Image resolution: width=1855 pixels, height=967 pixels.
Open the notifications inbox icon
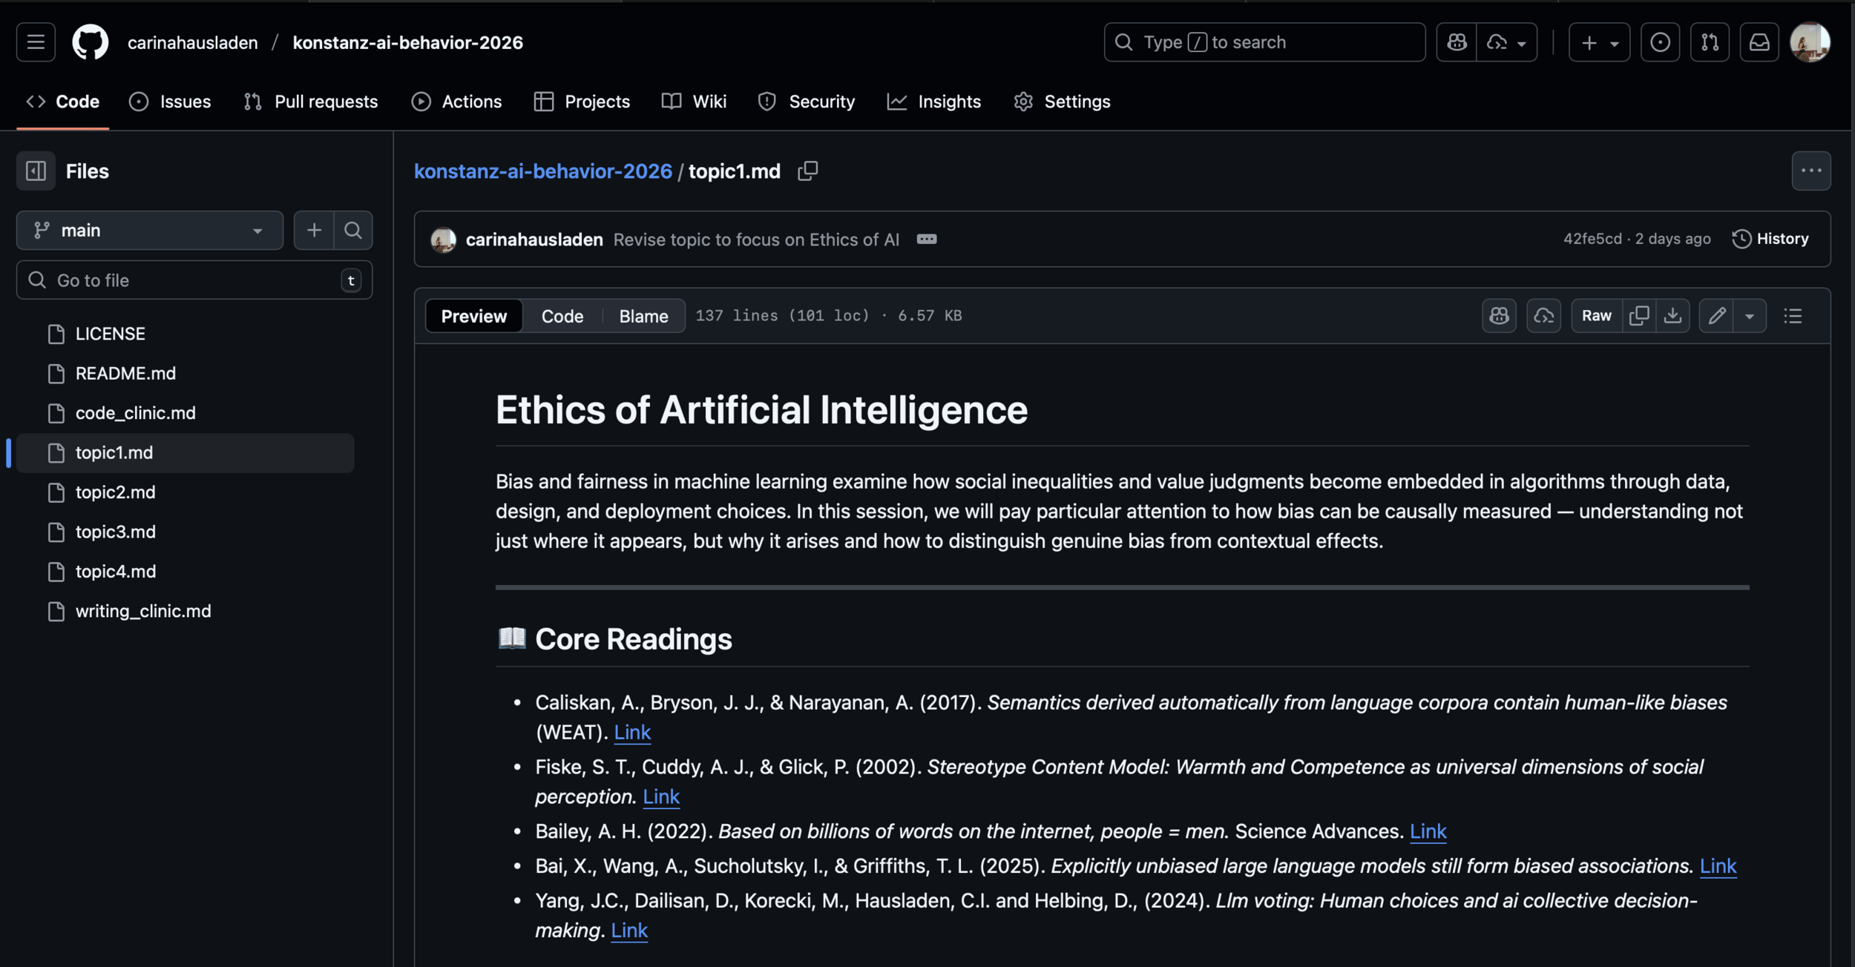coord(1759,42)
